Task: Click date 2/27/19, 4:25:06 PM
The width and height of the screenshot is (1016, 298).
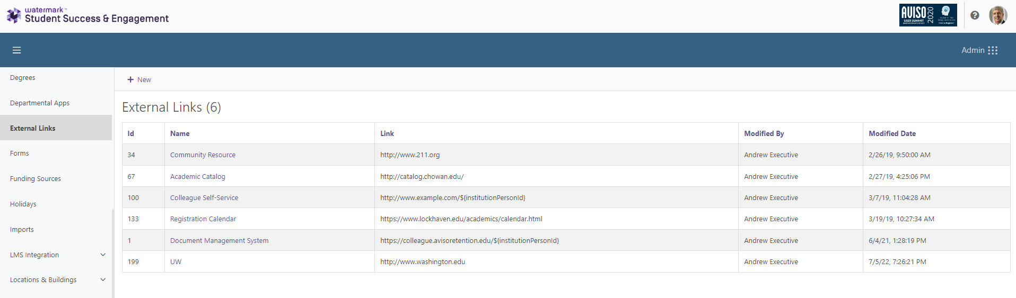Action: pyautogui.click(x=899, y=177)
